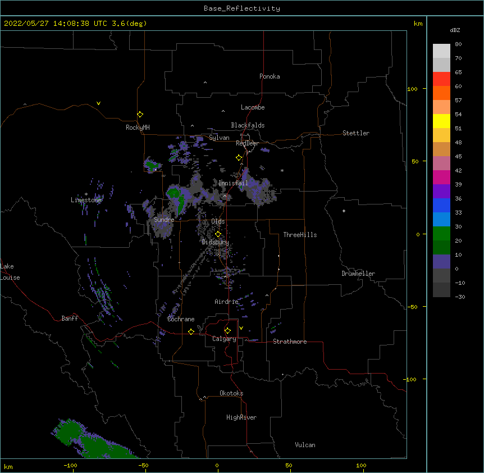Click the RockyMH label

138,127
